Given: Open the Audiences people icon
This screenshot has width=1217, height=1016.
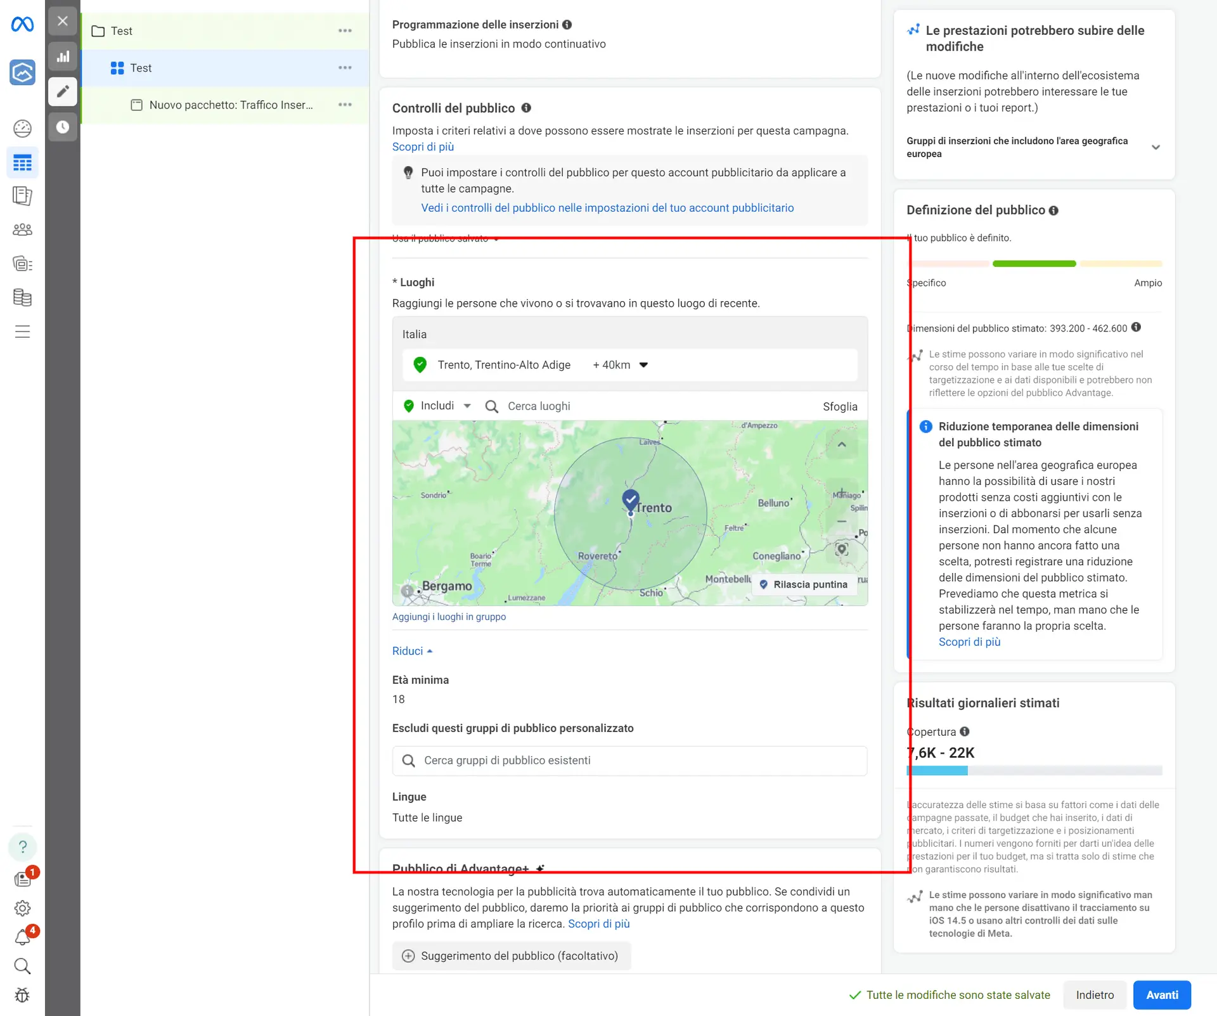Looking at the screenshot, I should (x=23, y=229).
